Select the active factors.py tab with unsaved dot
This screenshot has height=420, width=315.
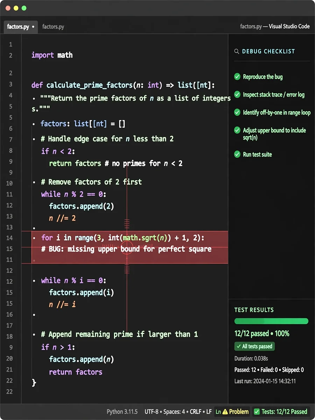(x=21, y=27)
